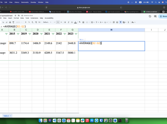Decrease font size with minus button
This screenshot has height=124, width=167.
[x=54, y=22]
